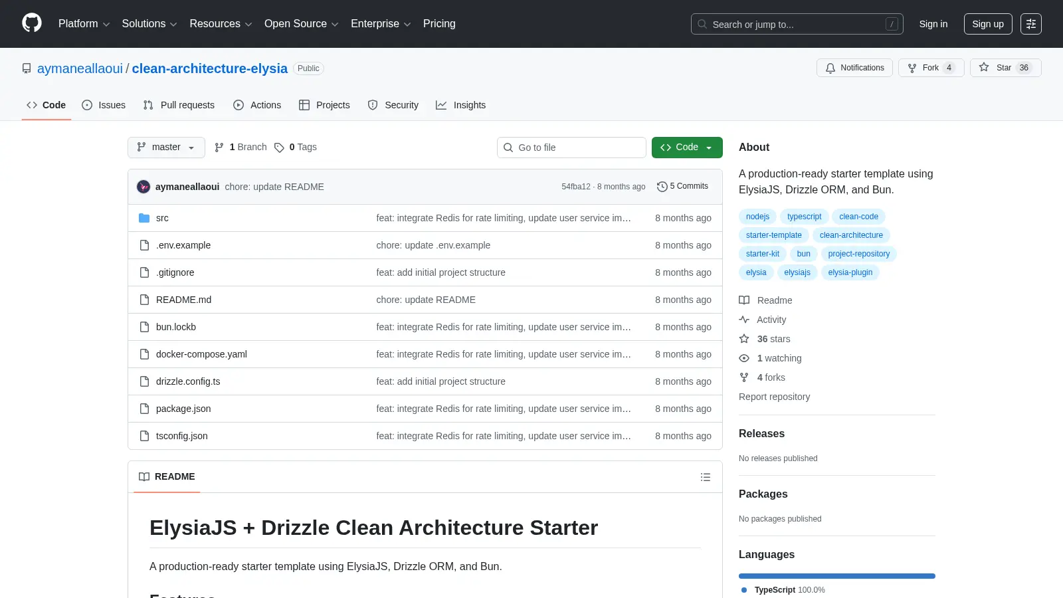
Task: Click the clean-architecture topic tag
Action: tap(851, 235)
